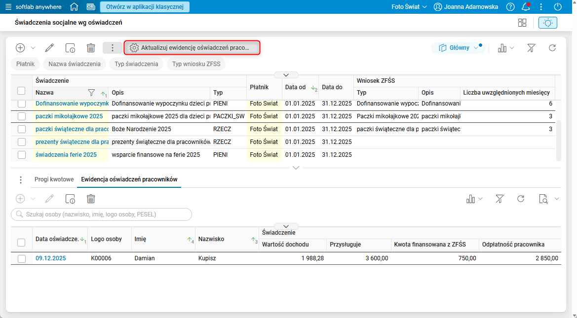
Task: Switch to Progi kwotowe tab
Action: tap(54, 179)
